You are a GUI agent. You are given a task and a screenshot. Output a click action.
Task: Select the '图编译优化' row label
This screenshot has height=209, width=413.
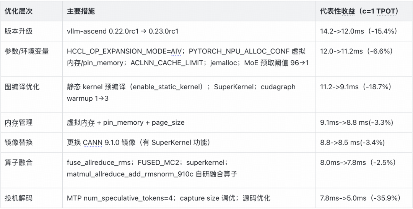(x=22, y=87)
